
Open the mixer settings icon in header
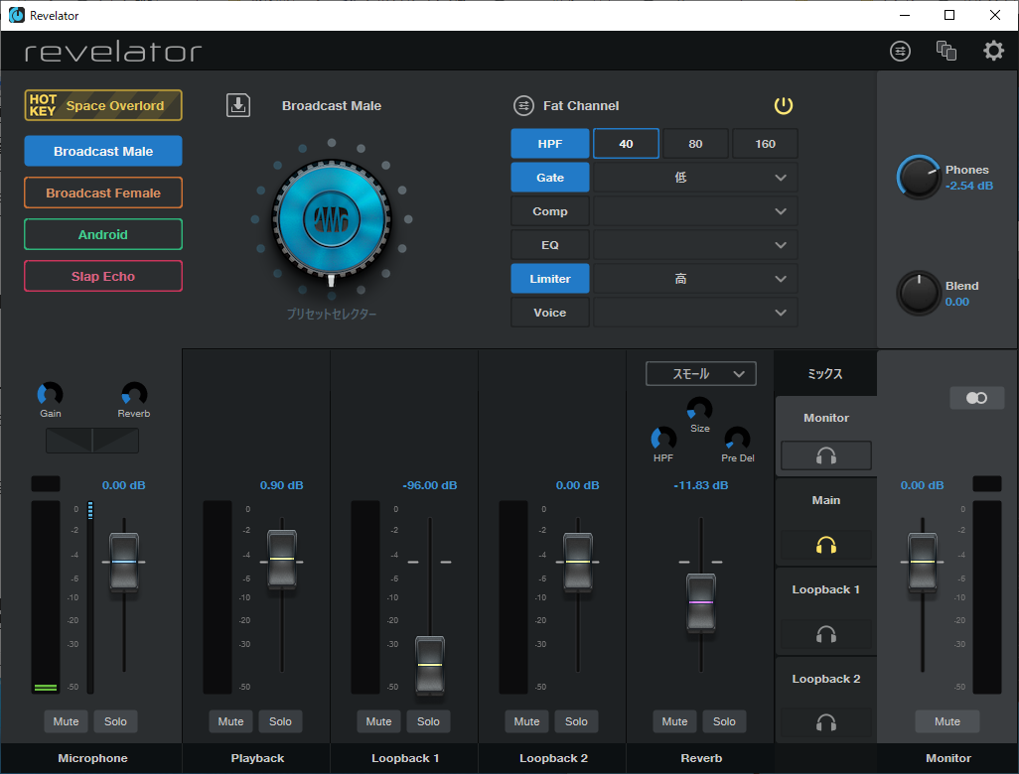pos(900,51)
